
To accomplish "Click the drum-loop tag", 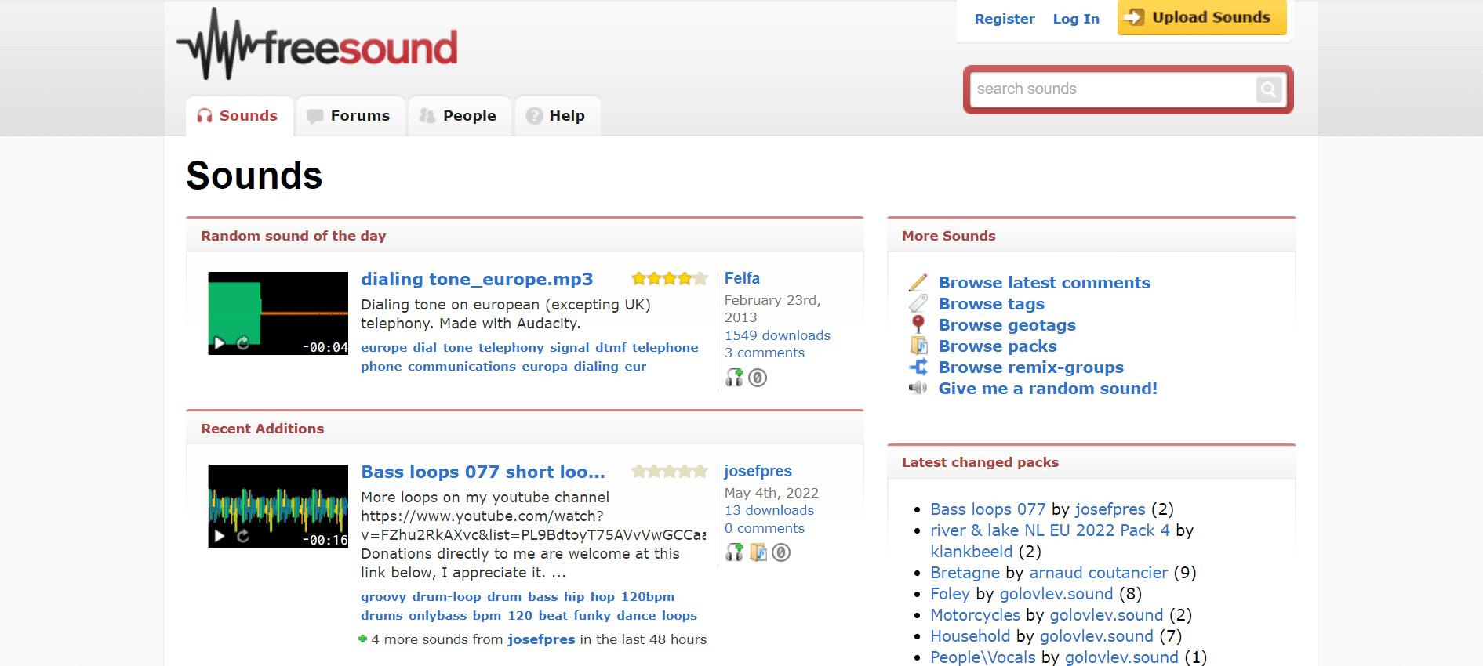I will pos(446,597).
